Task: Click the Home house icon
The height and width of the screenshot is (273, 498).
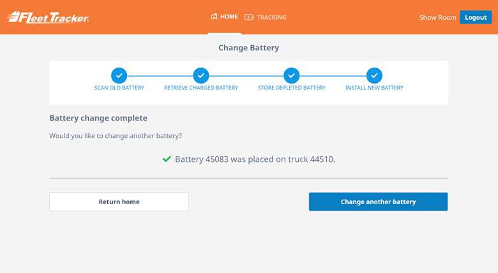Action: 214,17
